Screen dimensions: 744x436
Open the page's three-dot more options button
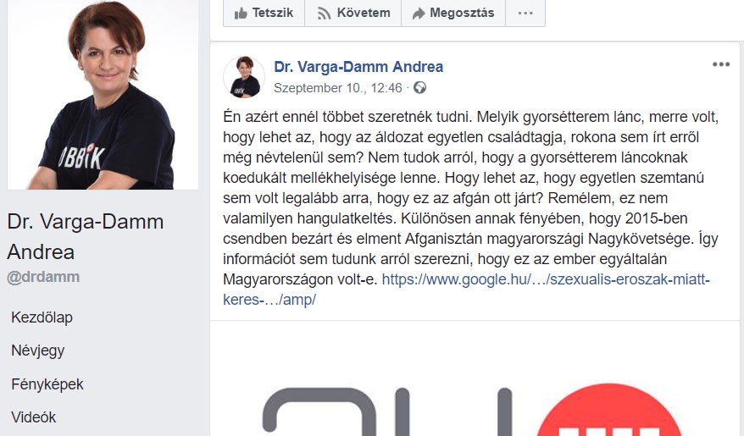click(525, 14)
